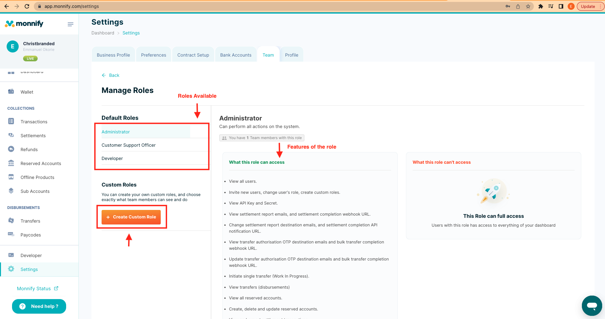Select the Offline Products icon
The width and height of the screenshot is (605, 319).
coord(11,177)
